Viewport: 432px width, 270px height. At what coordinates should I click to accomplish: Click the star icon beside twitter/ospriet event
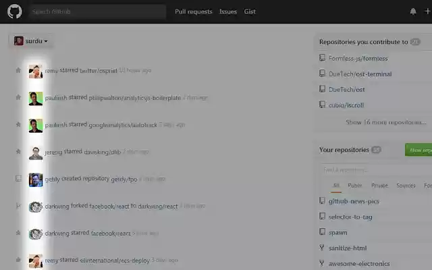pyautogui.click(x=18, y=70)
